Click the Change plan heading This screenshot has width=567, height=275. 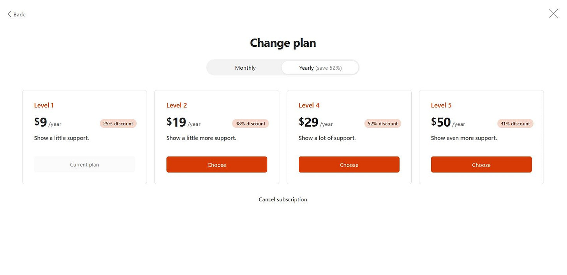[x=283, y=43]
